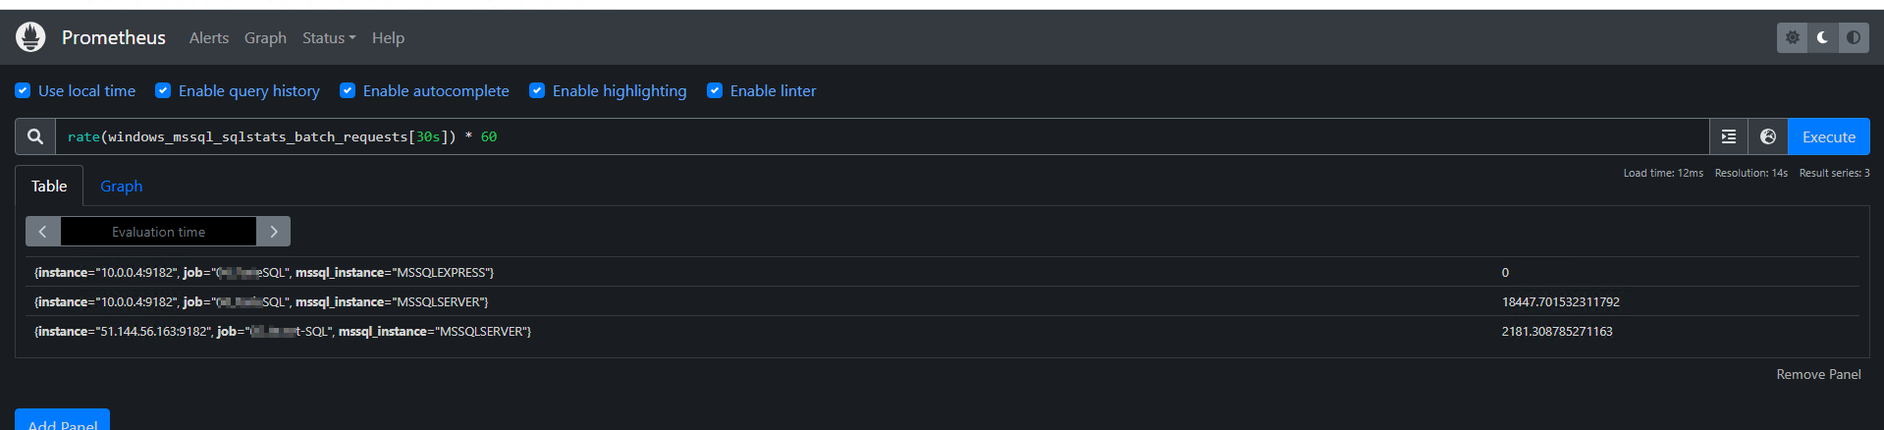Open the metrics explorer globe icon
The image size is (1884, 430).
[x=1768, y=136]
